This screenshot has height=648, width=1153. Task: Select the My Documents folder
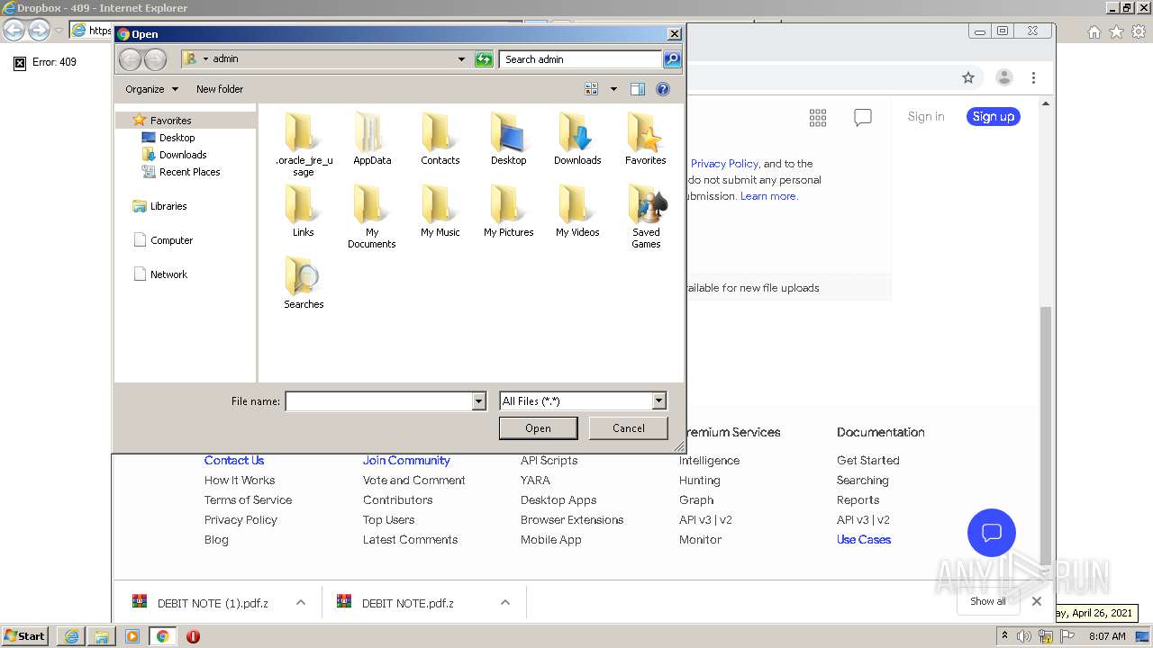tap(372, 216)
